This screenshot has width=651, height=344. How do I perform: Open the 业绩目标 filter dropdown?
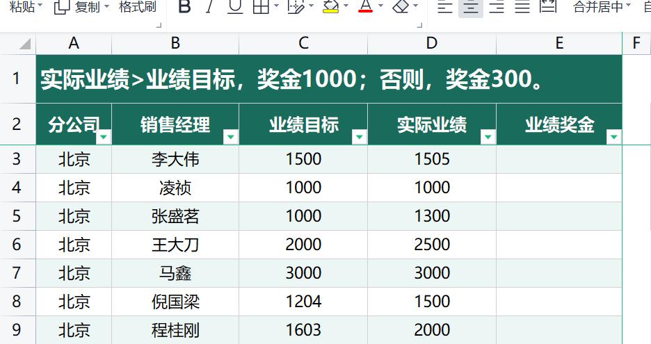pyautogui.click(x=360, y=136)
